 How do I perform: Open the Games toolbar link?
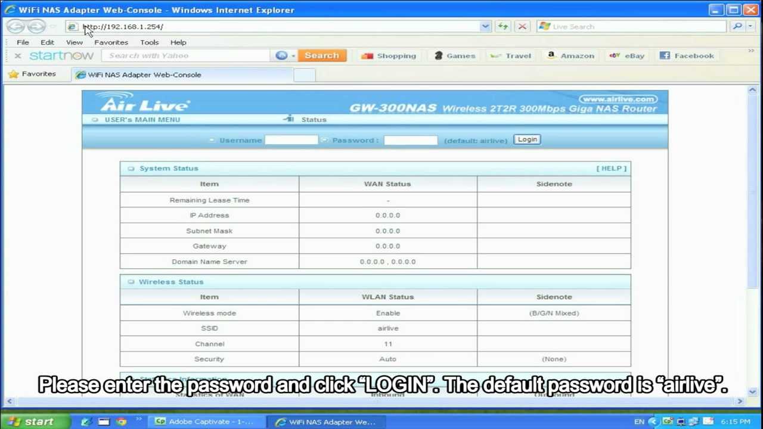455,55
